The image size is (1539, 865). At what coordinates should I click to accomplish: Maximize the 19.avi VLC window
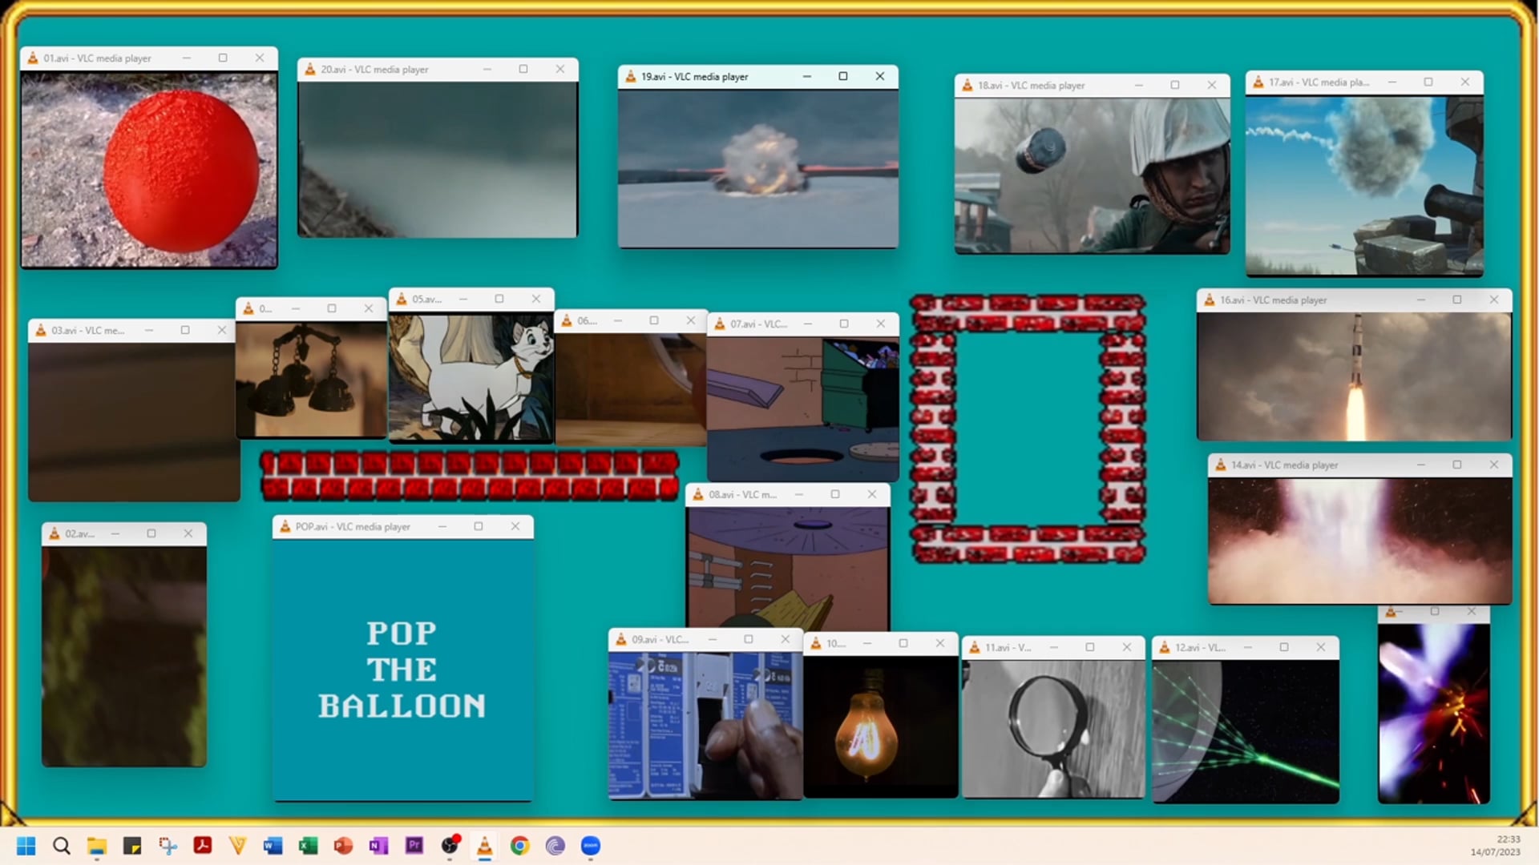tap(842, 77)
